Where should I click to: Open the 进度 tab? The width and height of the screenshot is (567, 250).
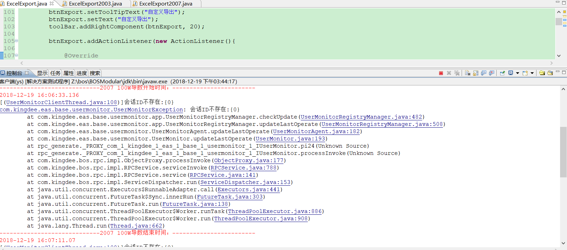click(82, 73)
